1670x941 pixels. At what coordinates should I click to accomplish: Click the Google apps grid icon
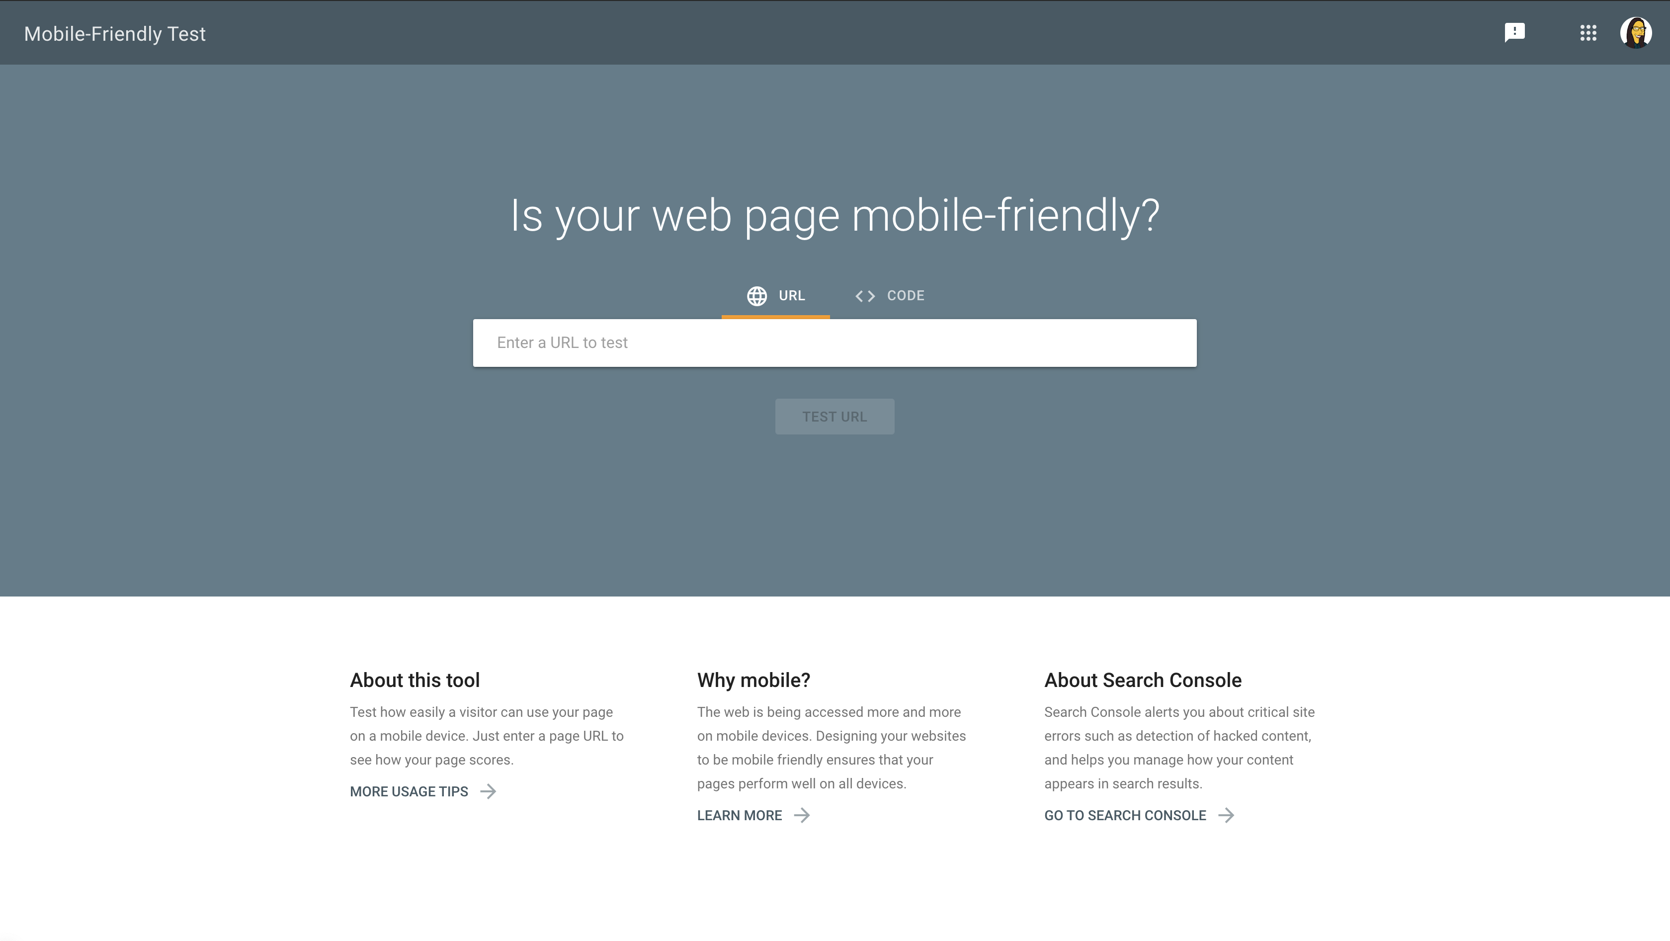pyautogui.click(x=1588, y=32)
